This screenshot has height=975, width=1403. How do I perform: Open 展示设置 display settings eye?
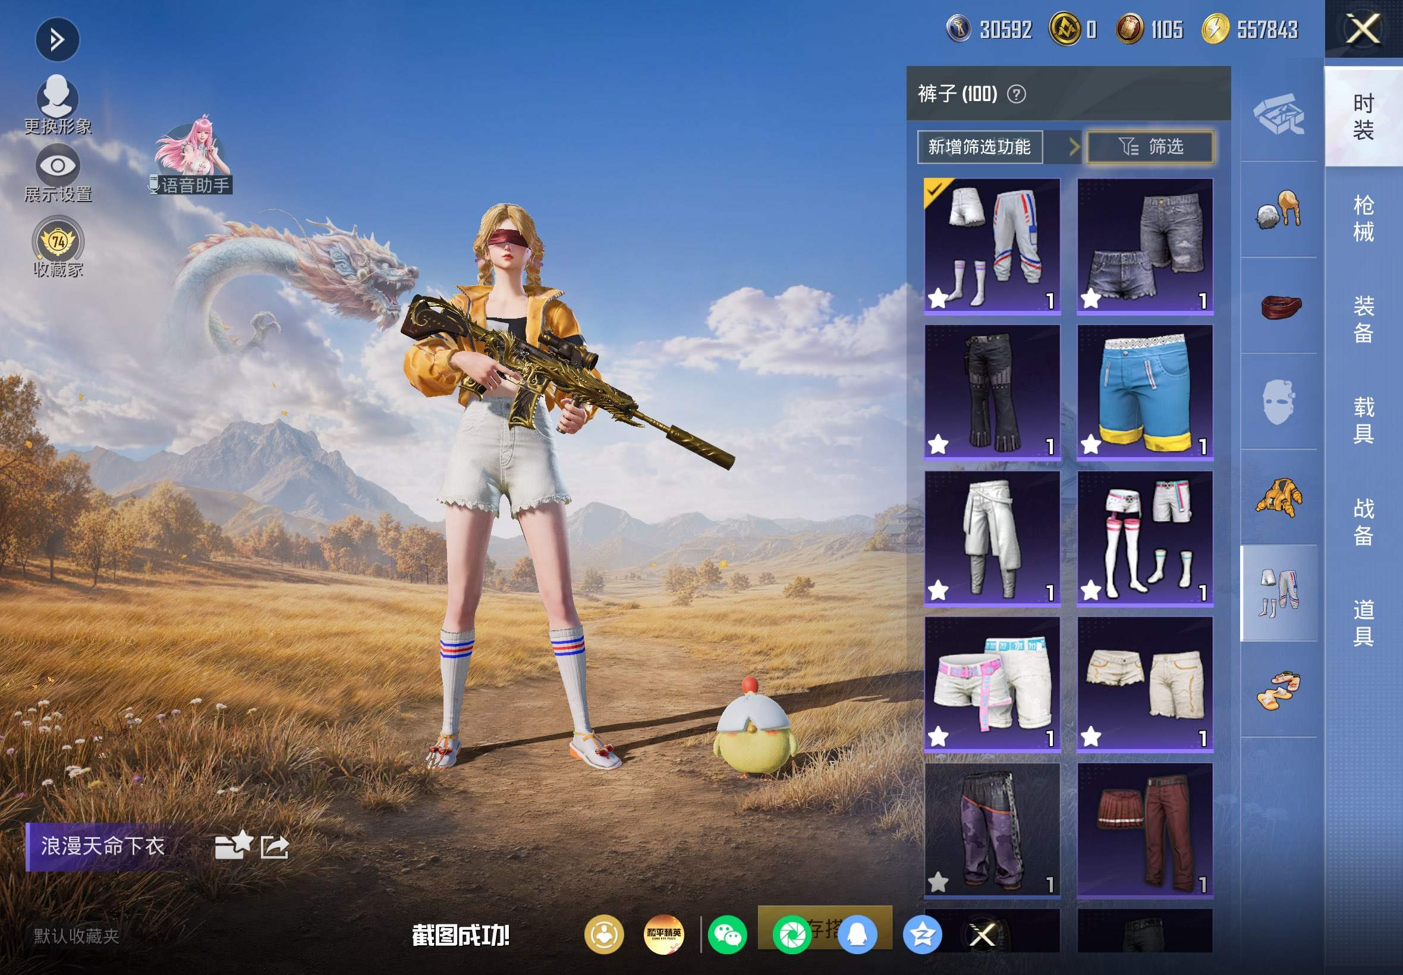tap(58, 174)
